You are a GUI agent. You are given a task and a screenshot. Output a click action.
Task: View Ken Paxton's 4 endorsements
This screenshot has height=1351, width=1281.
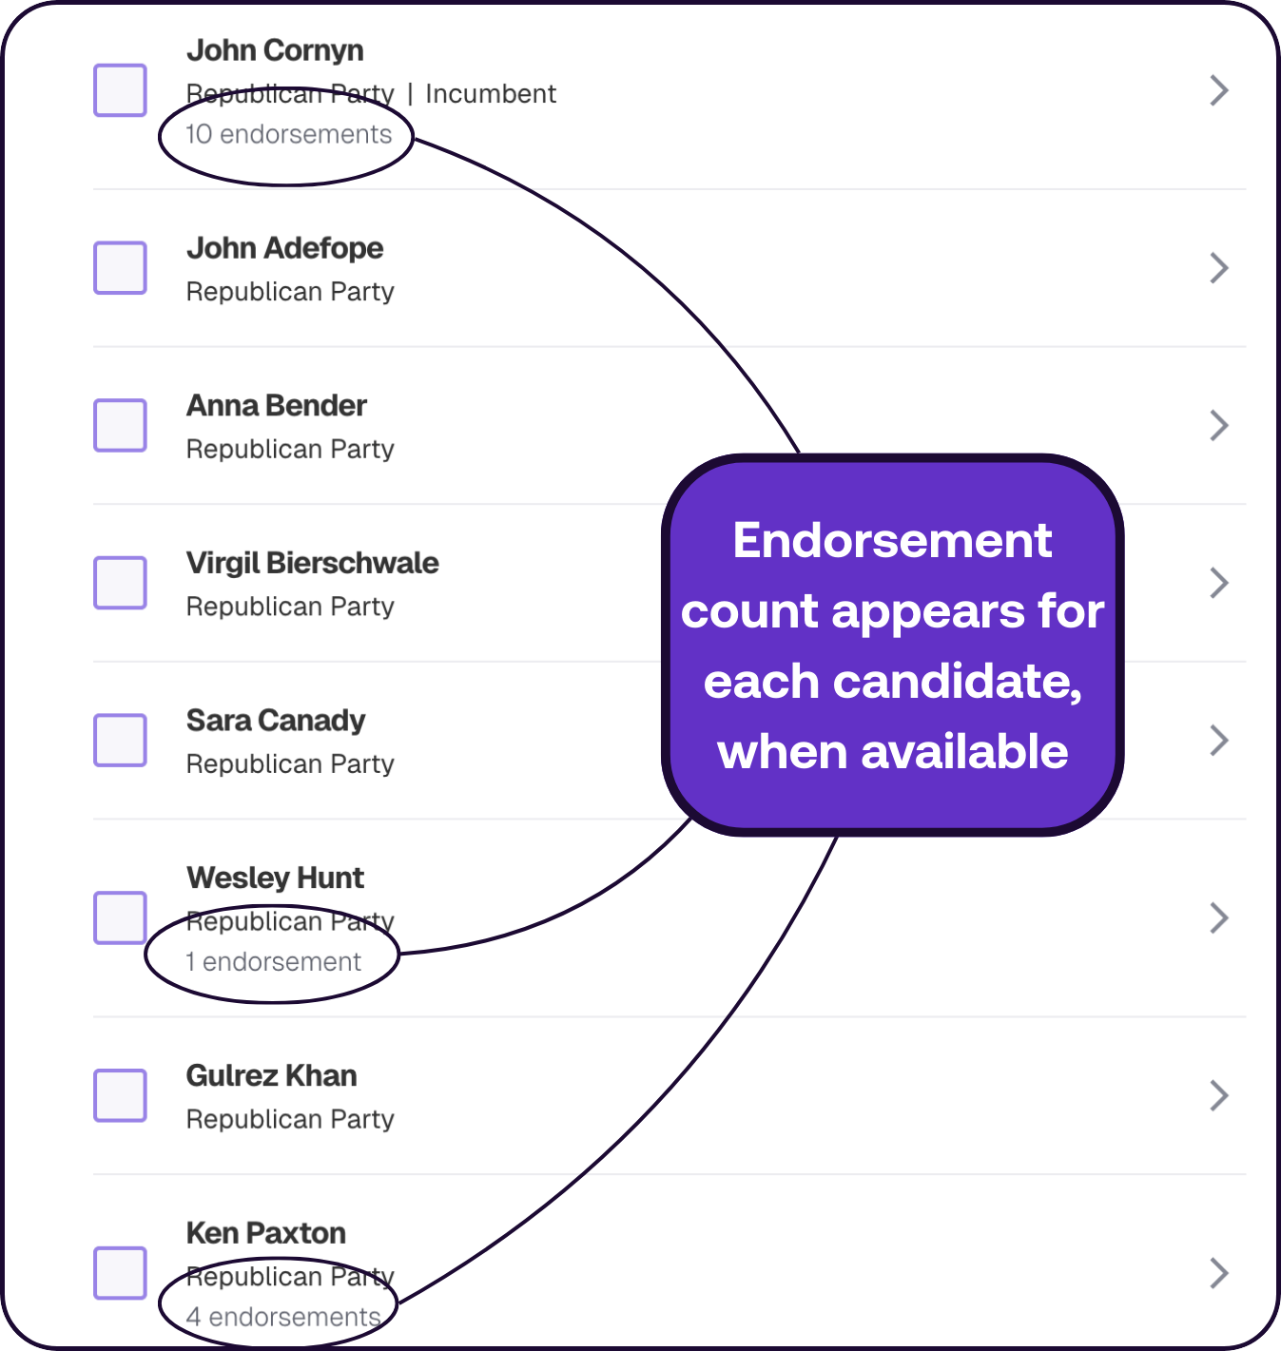[x=281, y=1317]
